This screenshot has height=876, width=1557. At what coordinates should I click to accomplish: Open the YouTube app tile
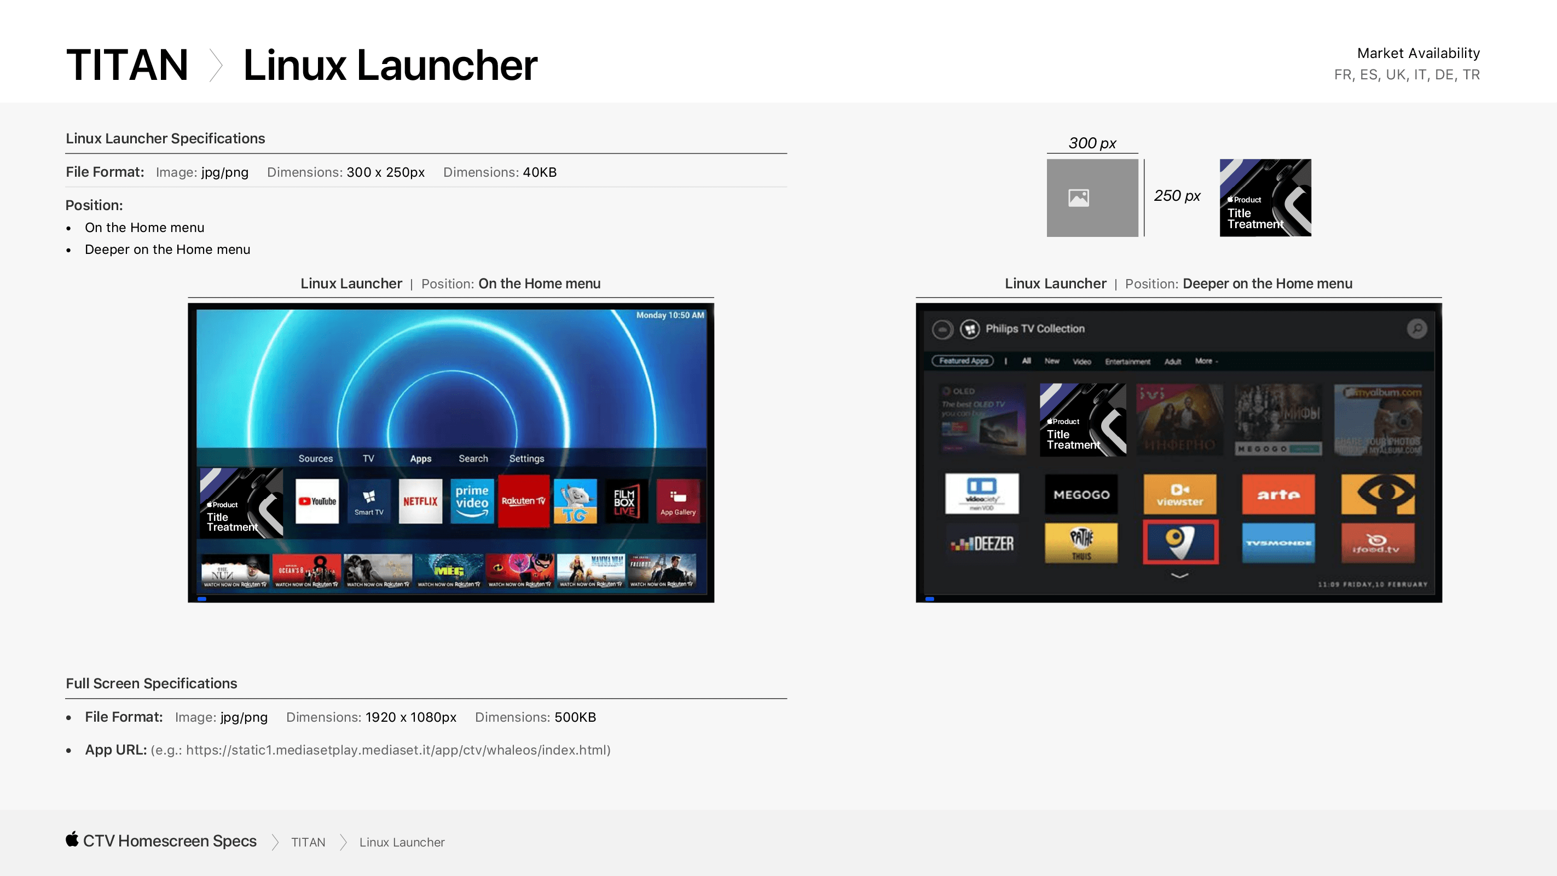[317, 501]
